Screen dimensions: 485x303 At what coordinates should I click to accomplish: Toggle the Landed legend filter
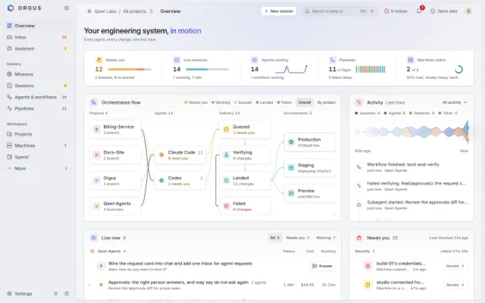click(264, 102)
